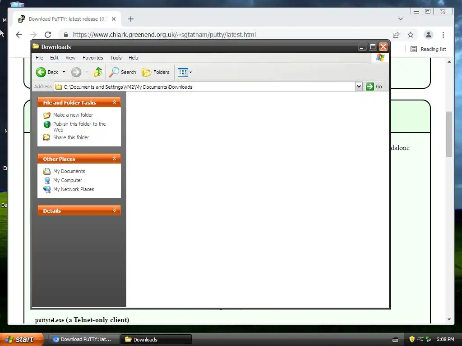This screenshot has width=462, height=346.
Task: Open the Help menu
Action: pyautogui.click(x=133, y=58)
